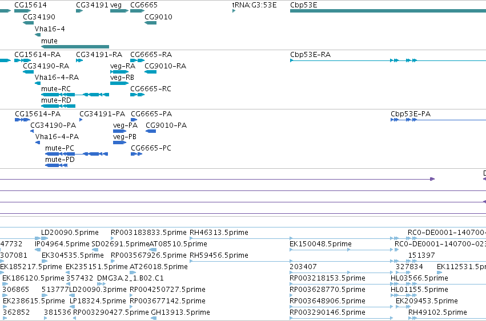Select the CG34191 gene label
The width and height of the screenshot is (486, 321).
92,5
